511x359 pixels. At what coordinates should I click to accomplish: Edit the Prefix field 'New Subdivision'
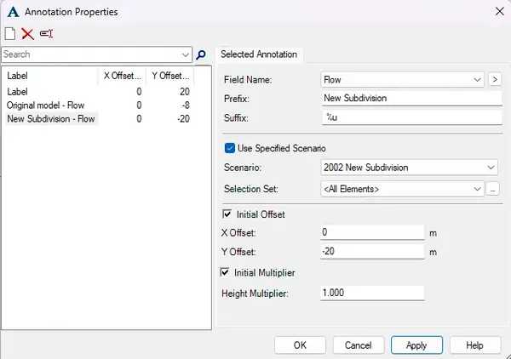coord(412,99)
